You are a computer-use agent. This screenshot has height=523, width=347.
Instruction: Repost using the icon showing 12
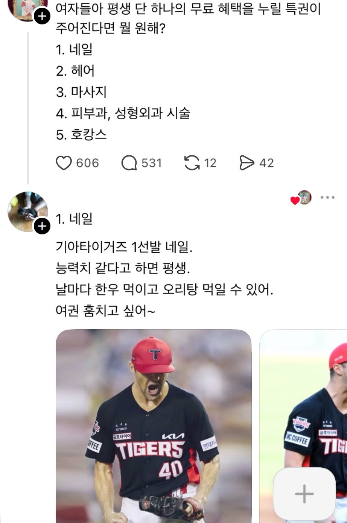192,163
